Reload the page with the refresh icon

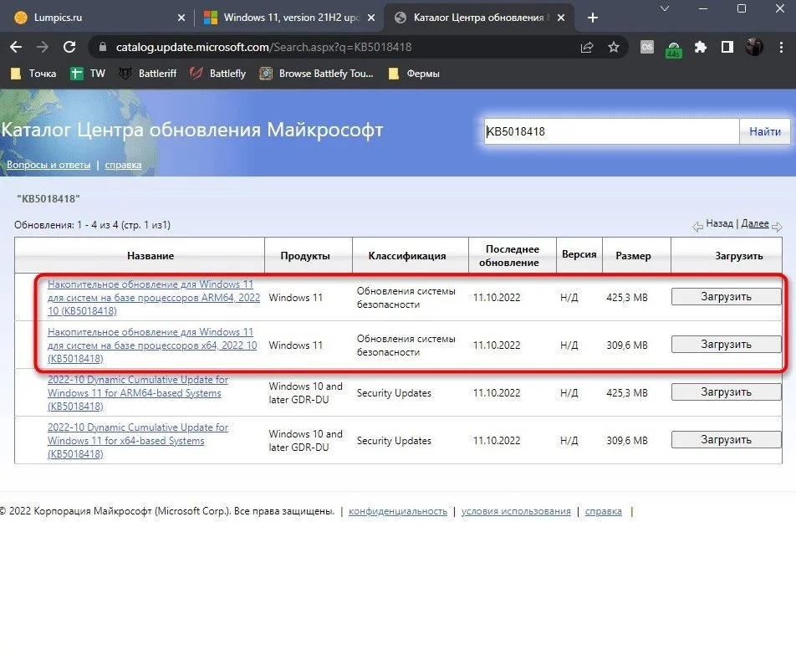(69, 47)
